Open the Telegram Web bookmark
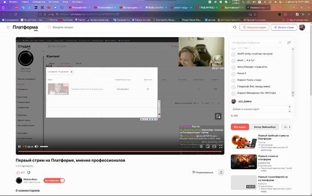 [x=141, y=20]
